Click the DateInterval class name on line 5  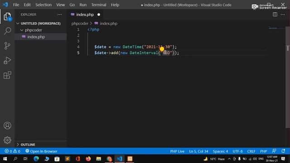tap(144, 53)
